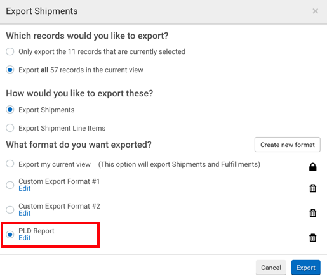Screen dimensions: 327x279
Task: Close the Export Shipments dialog
Action: pos(315,11)
